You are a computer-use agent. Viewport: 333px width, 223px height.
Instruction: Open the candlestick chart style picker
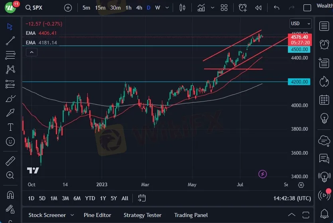(x=183, y=8)
